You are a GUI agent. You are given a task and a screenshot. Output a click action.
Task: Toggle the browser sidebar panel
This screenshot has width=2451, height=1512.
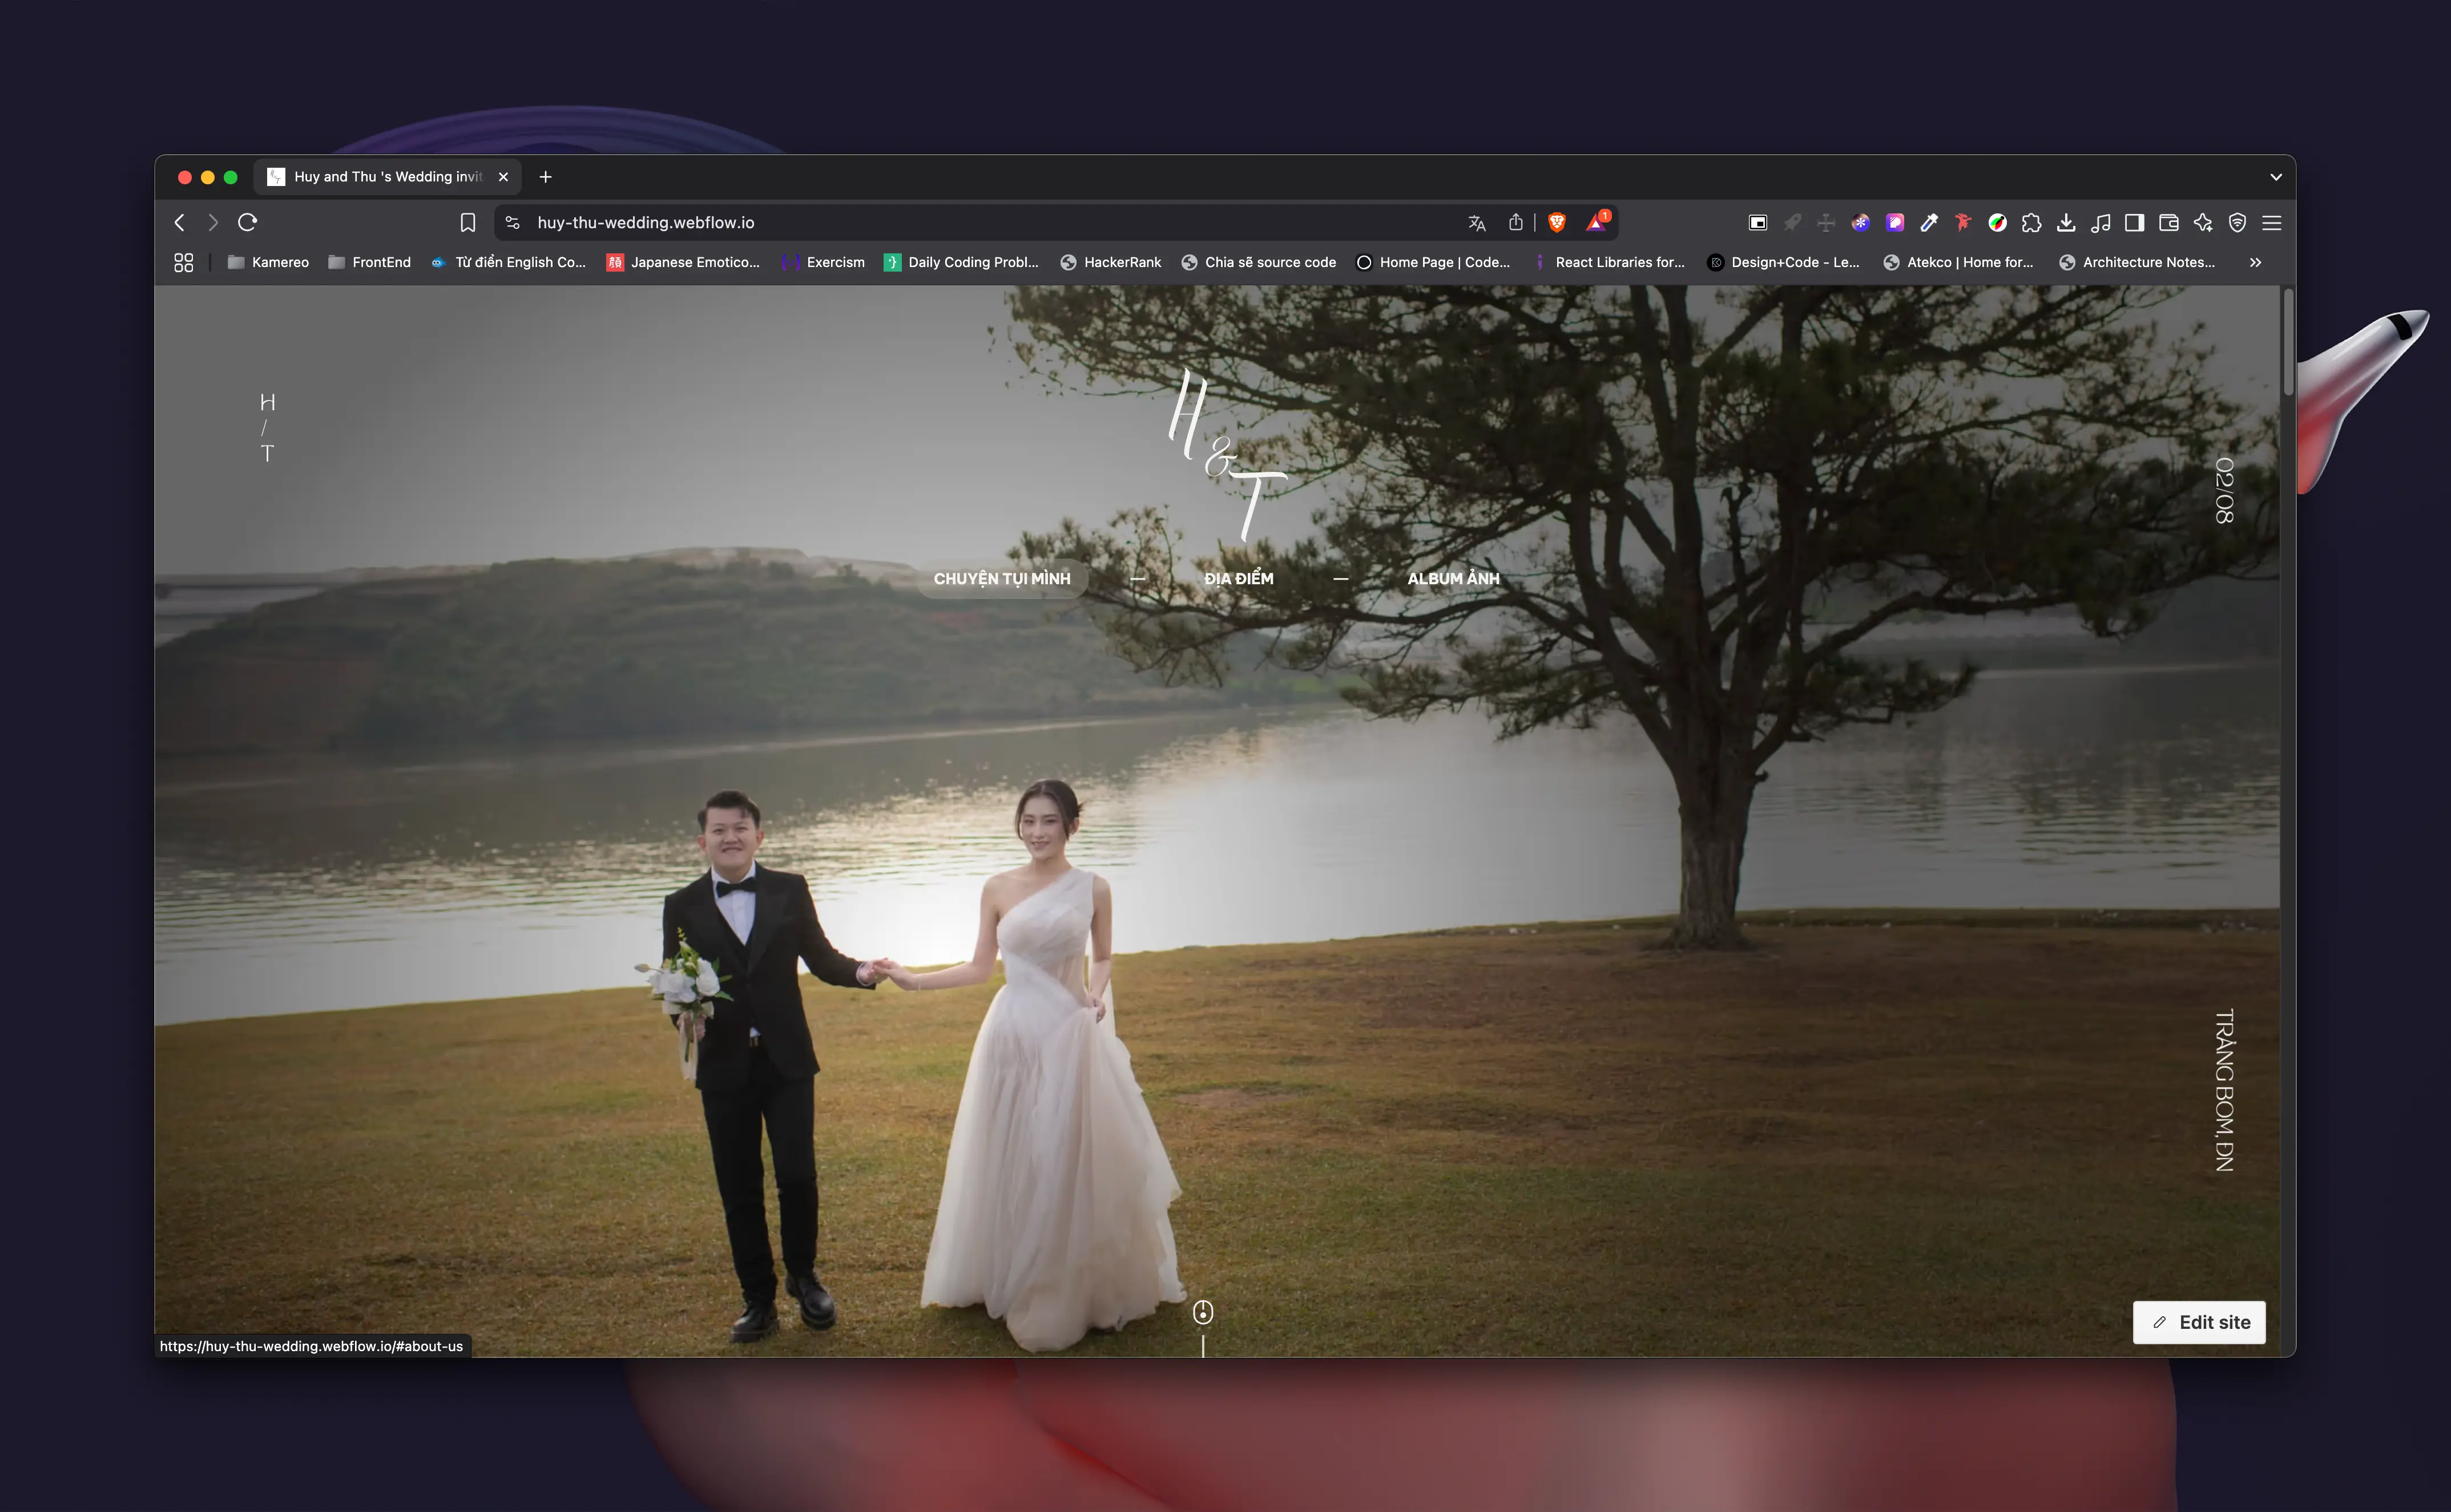[2134, 222]
